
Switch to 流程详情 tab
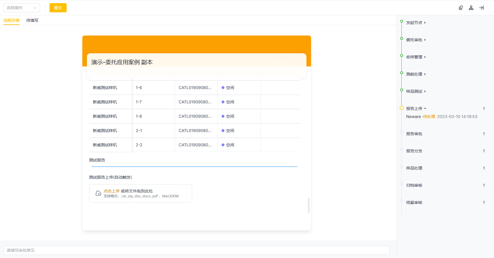(11, 20)
